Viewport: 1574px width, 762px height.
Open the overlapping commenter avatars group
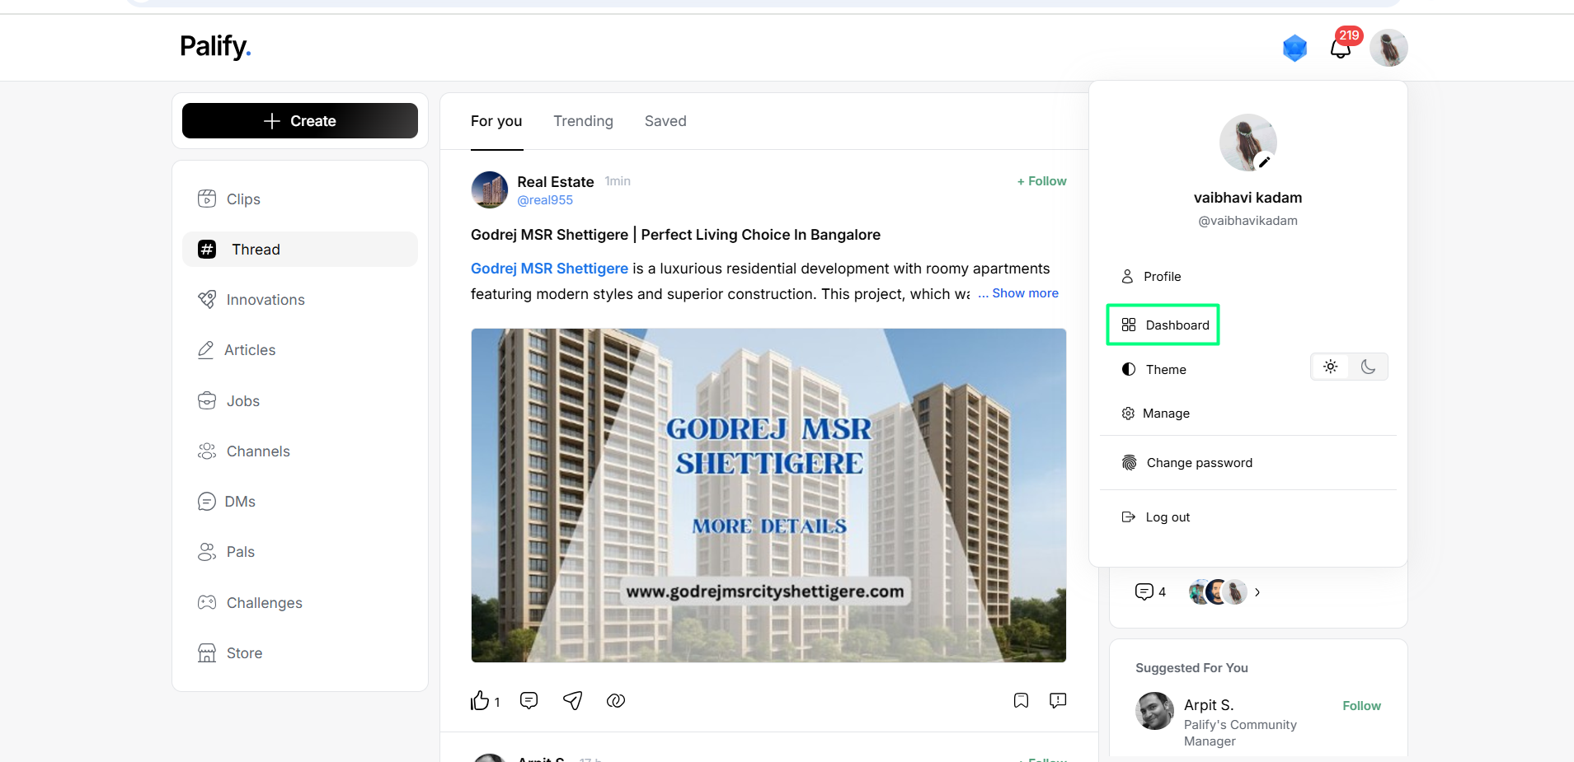(1218, 591)
